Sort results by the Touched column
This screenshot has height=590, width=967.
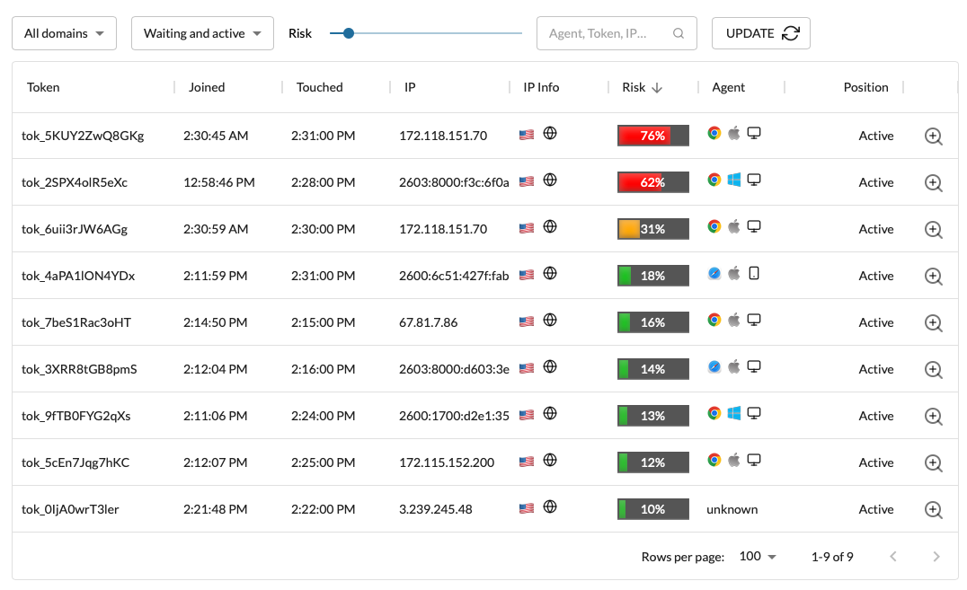coord(319,87)
